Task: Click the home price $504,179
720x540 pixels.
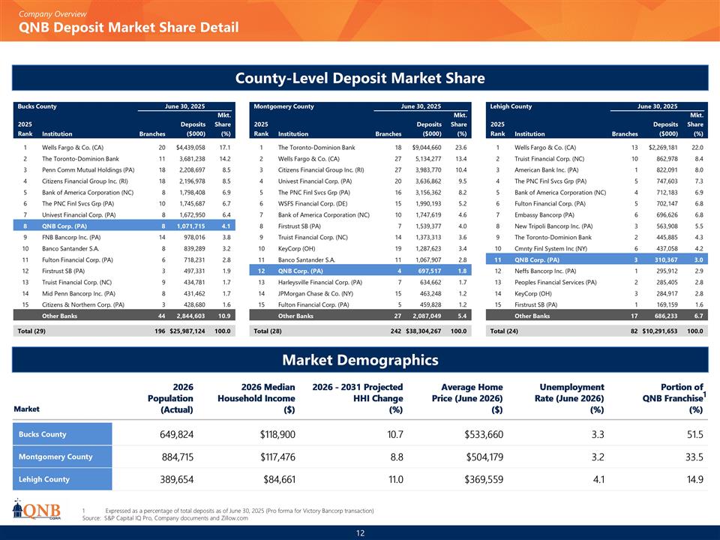Action: 484,457
